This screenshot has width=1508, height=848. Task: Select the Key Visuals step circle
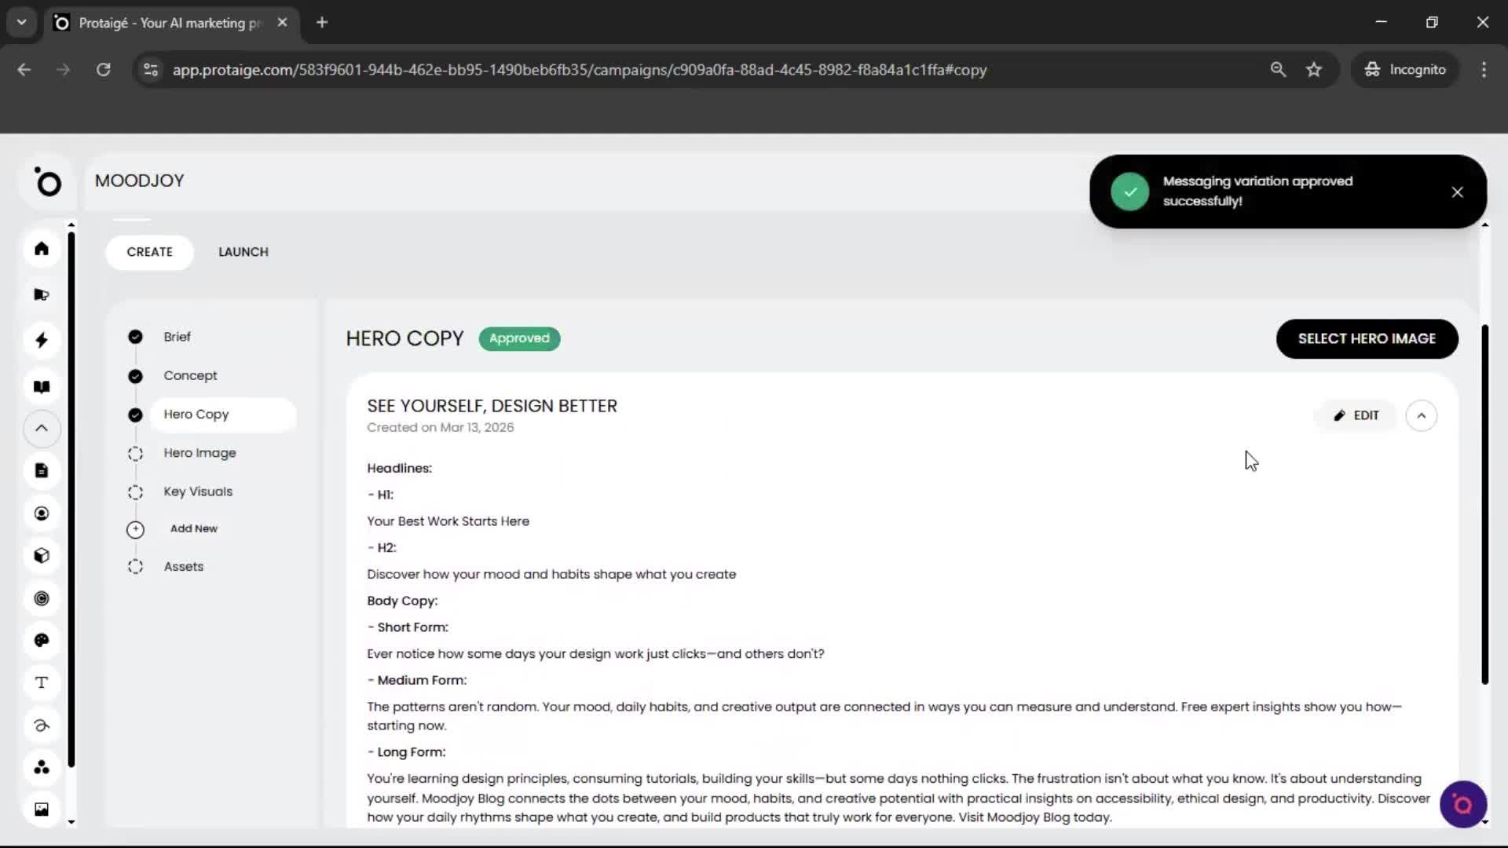pos(134,492)
